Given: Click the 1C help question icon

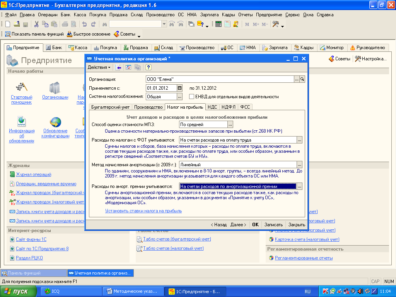Looking at the screenshot, I should pos(201,24).
